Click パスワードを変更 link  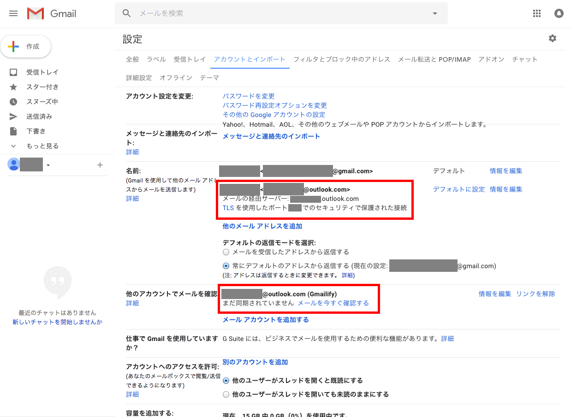[x=249, y=96]
